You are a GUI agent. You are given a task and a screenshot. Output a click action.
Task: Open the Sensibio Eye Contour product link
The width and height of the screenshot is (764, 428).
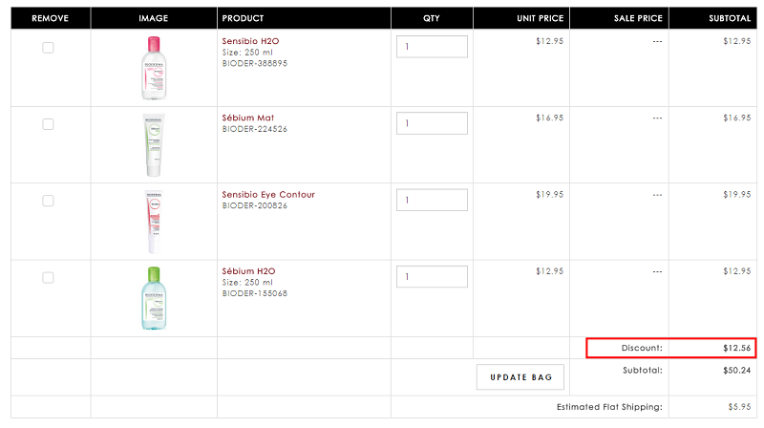click(x=268, y=195)
